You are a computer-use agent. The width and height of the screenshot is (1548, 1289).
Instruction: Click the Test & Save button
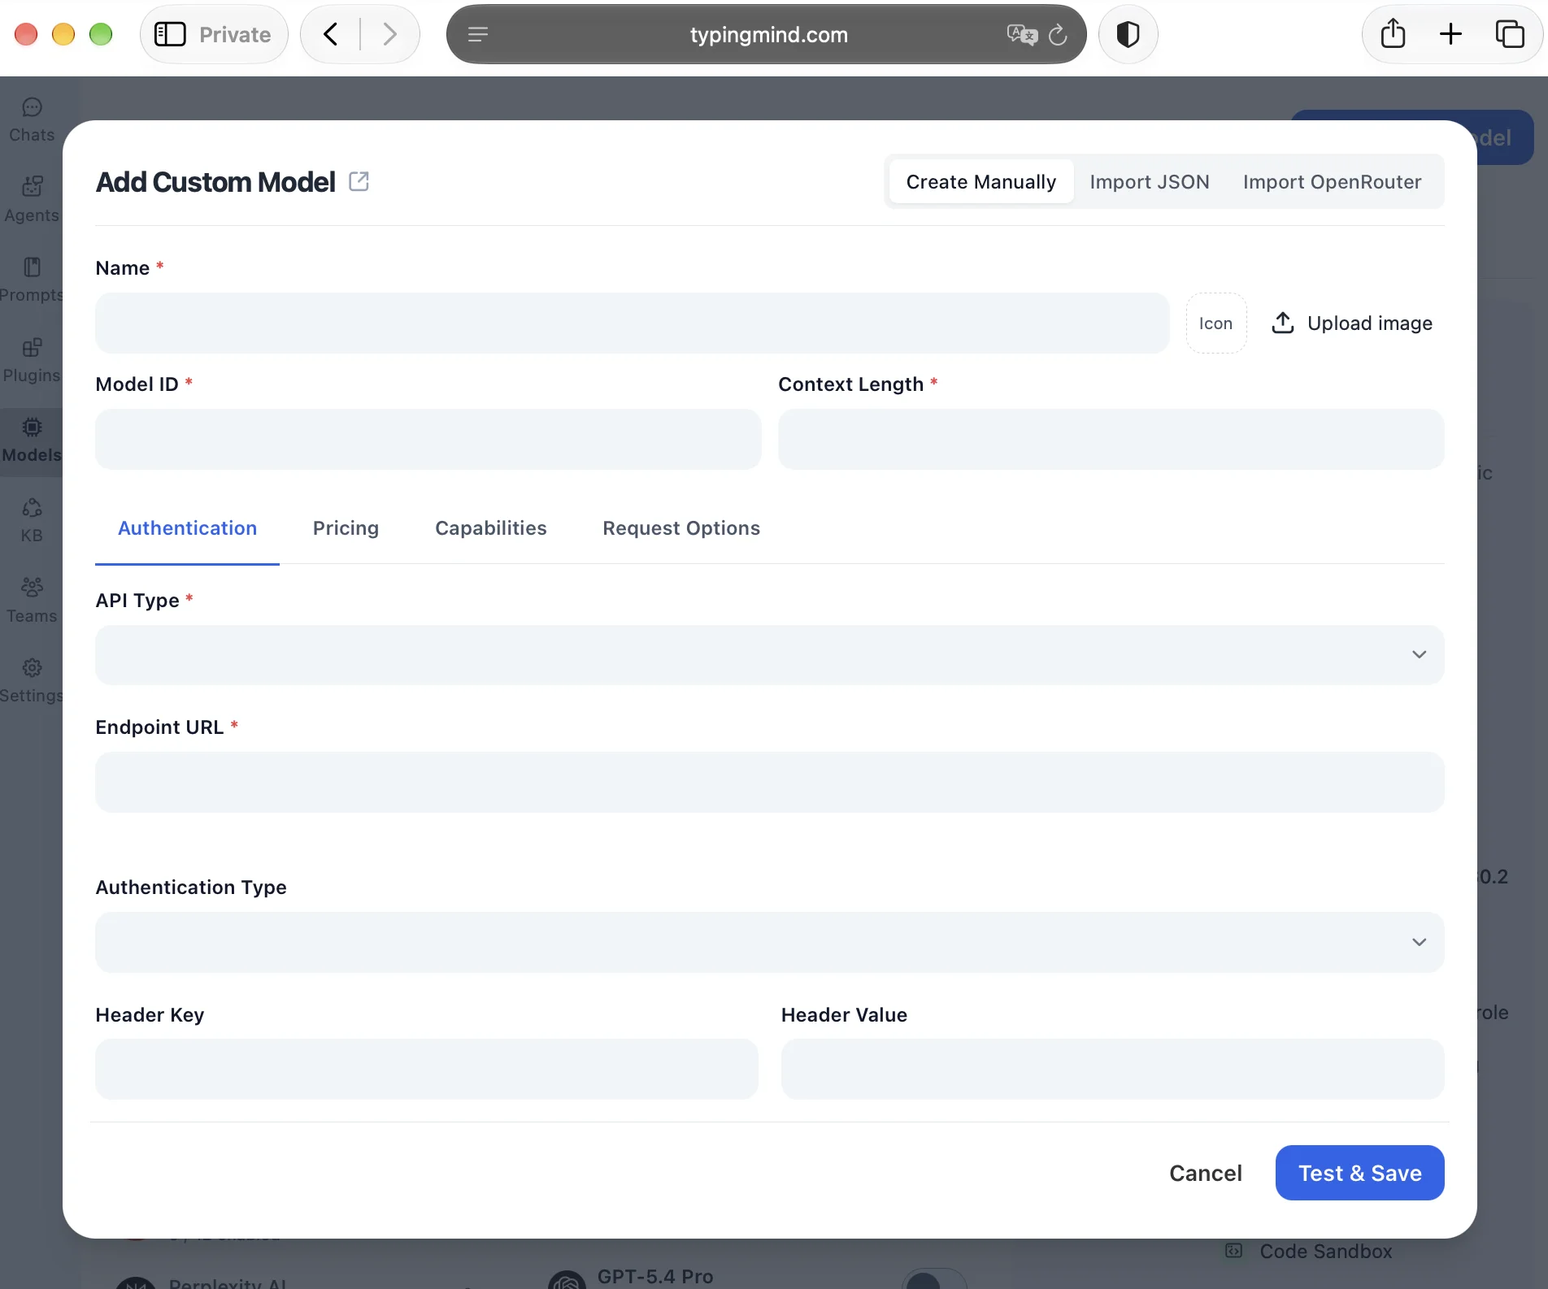pos(1359,1173)
